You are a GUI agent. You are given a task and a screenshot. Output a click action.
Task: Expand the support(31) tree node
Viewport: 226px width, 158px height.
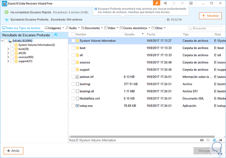coord(8,61)
